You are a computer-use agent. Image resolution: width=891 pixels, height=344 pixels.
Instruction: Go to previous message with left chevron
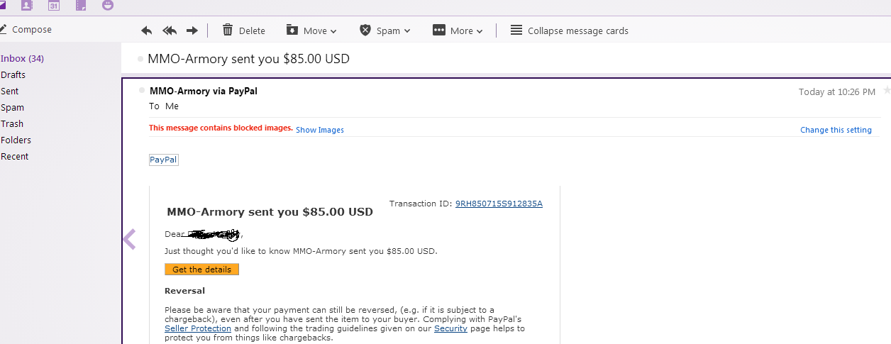coord(129,239)
